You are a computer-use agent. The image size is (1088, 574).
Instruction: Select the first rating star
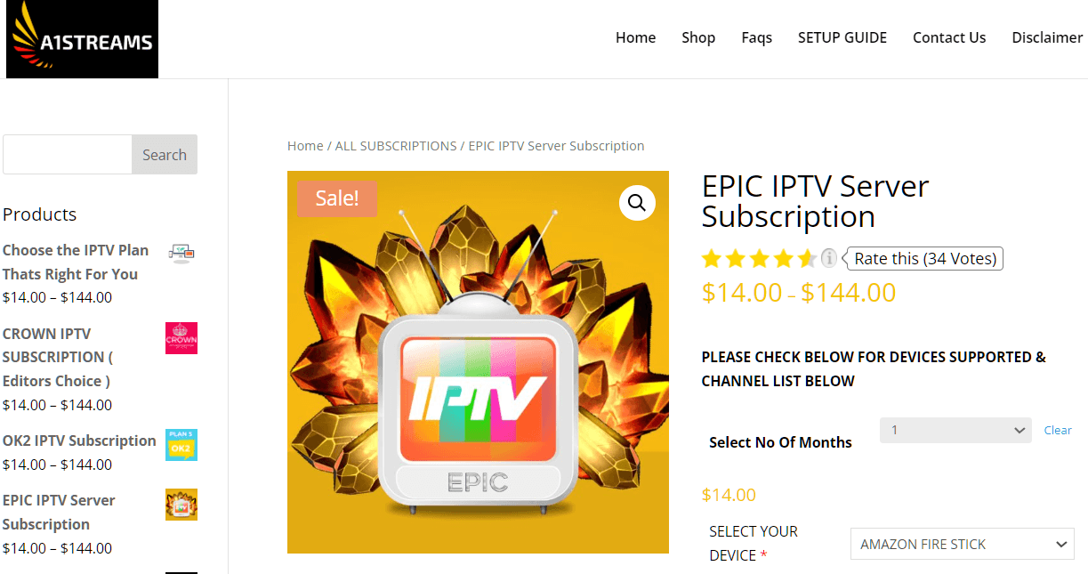(711, 259)
